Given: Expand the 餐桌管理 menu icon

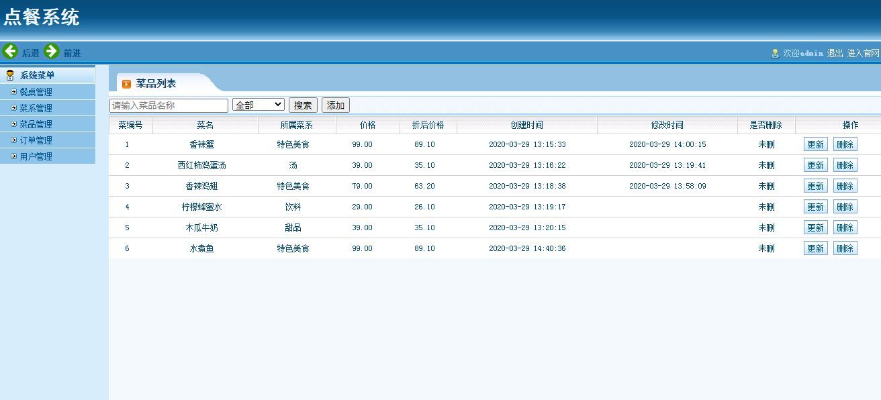Looking at the screenshot, I should pyautogui.click(x=13, y=91).
